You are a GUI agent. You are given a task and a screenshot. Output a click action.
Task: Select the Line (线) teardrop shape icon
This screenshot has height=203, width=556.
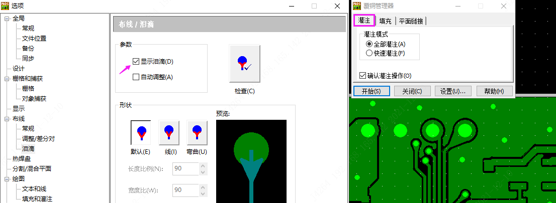tap(169, 133)
